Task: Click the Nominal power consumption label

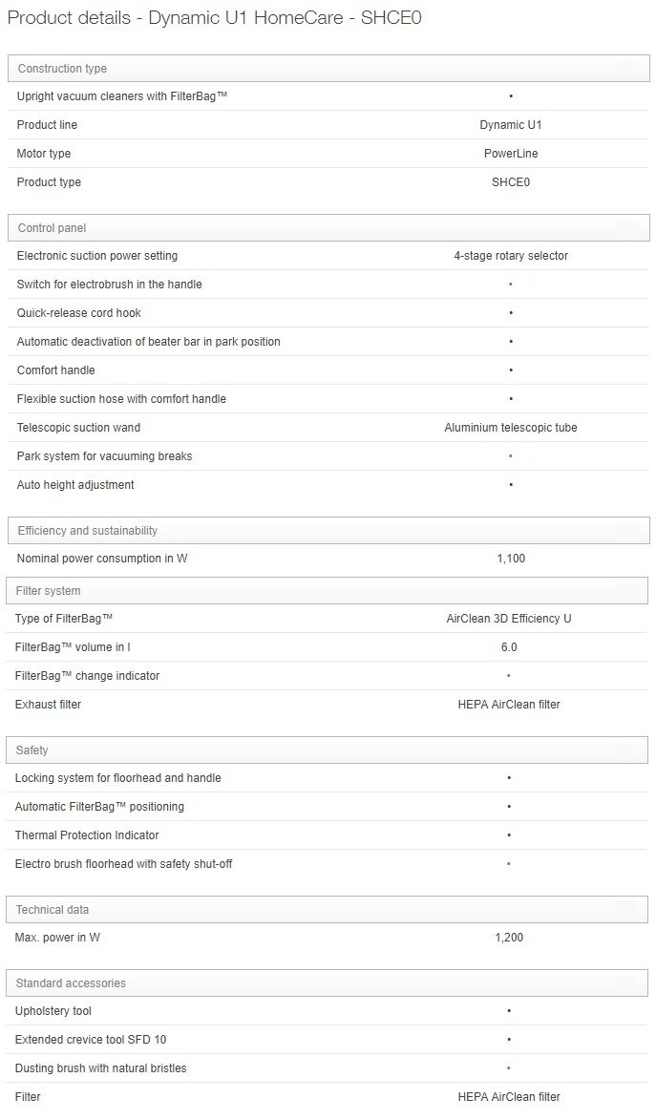Action: pos(102,559)
